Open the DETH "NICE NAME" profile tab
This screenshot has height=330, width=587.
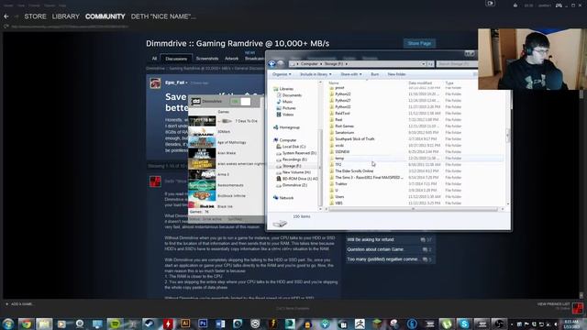point(163,16)
